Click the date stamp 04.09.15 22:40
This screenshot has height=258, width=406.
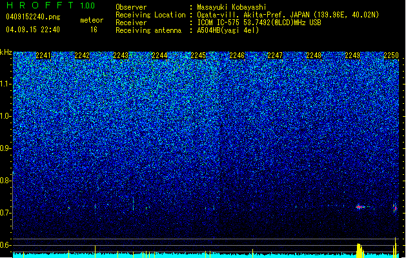coord(33,30)
